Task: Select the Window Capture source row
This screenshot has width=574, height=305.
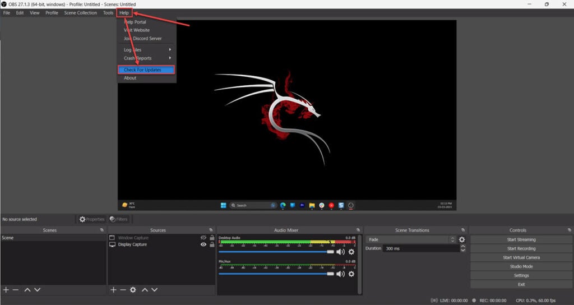Action: click(x=162, y=238)
